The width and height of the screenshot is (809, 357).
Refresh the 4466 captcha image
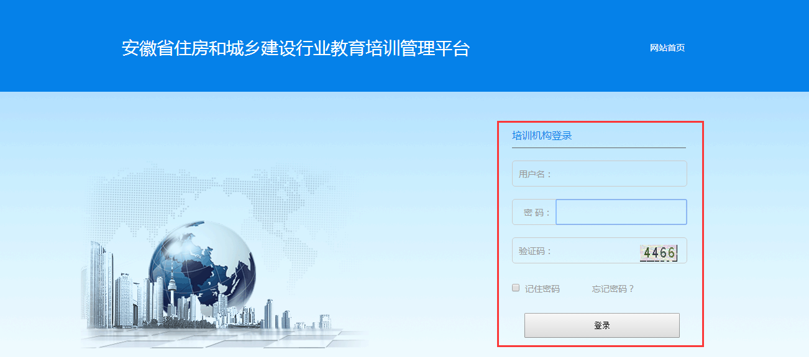(659, 253)
